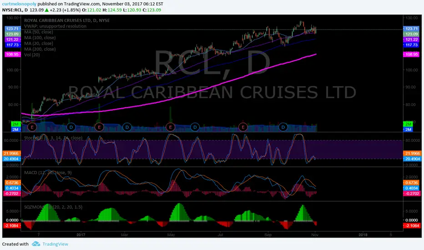
Task: Click the VWAP: unsupported resolution legend
Action: pos(55,26)
